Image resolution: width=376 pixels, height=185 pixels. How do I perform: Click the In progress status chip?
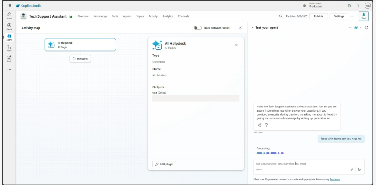(x=80, y=58)
